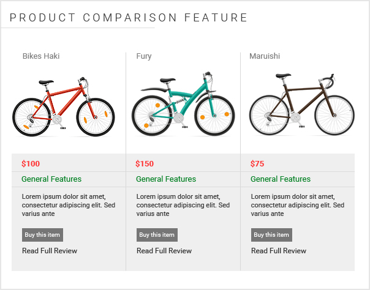Click General Features under the $150 price

click(166, 179)
